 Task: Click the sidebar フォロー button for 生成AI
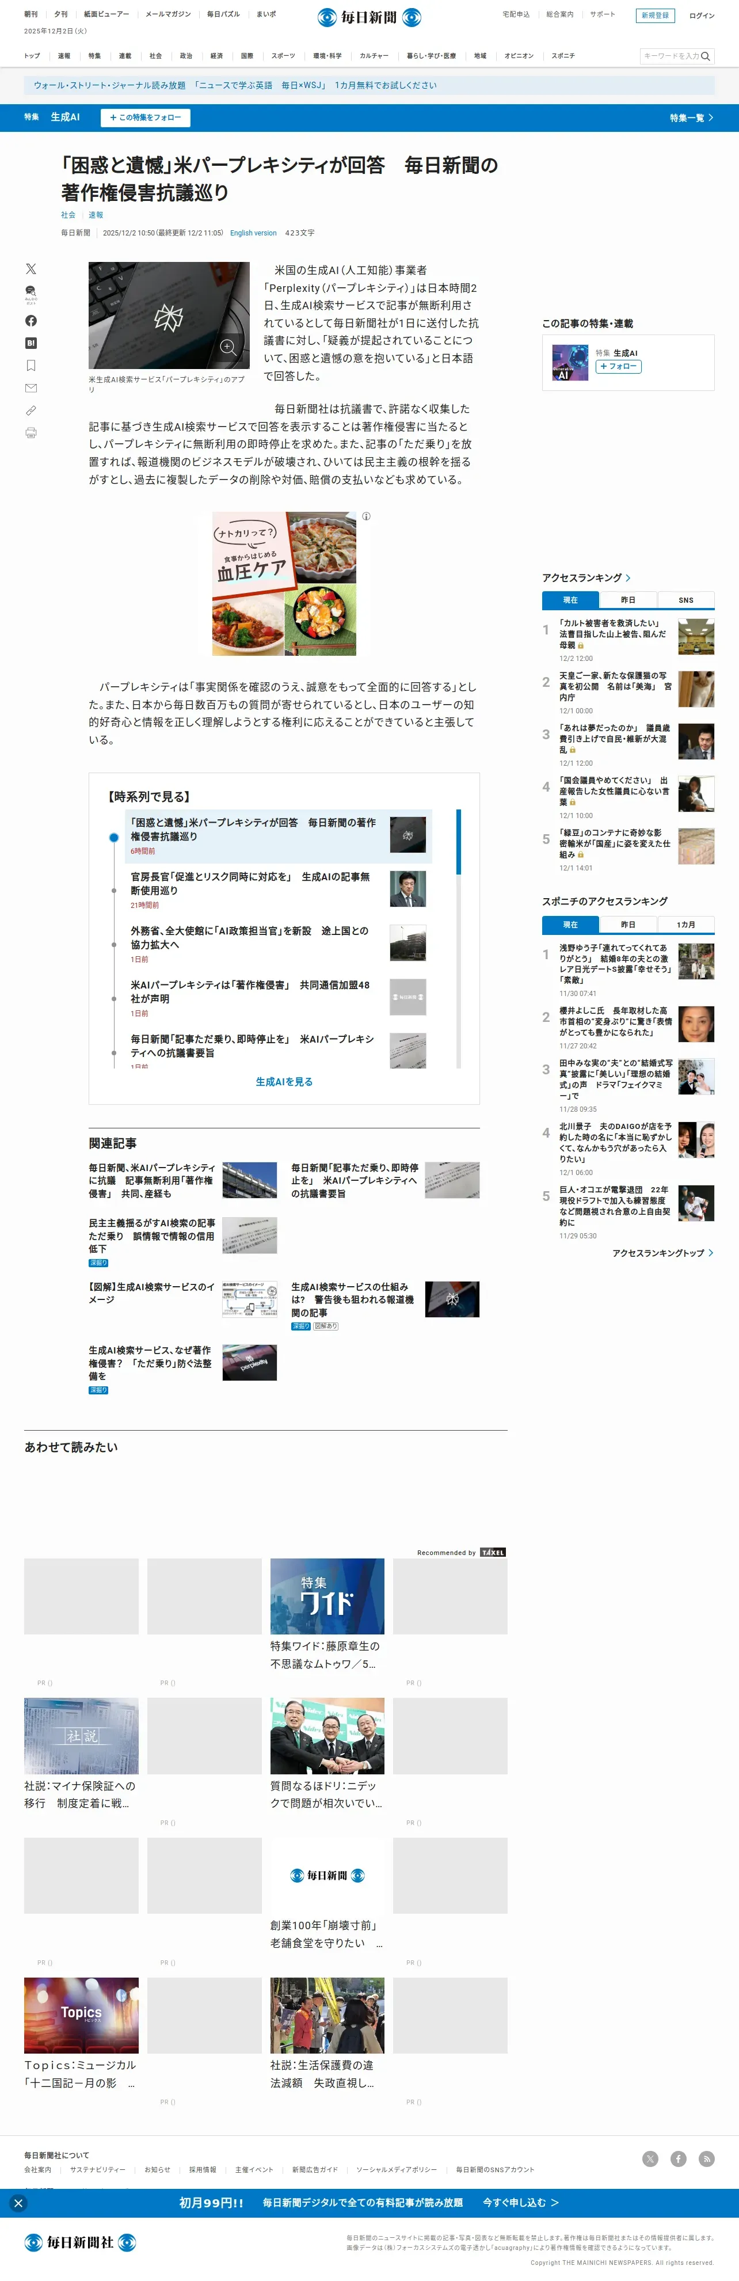click(618, 367)
